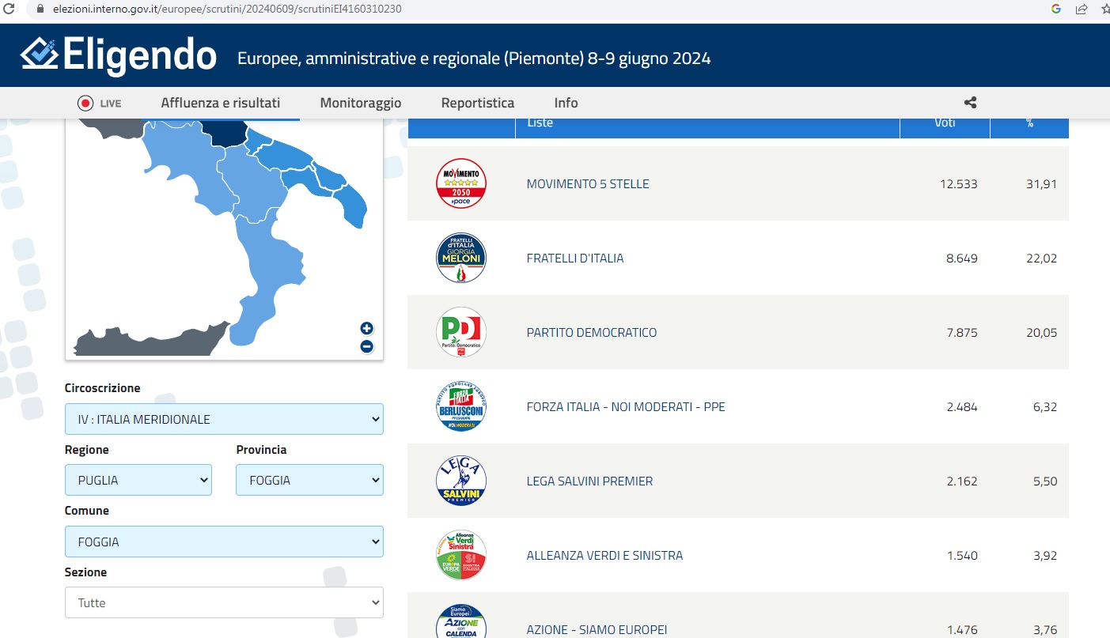Click the Circoscrizione field label

(103, 388)
